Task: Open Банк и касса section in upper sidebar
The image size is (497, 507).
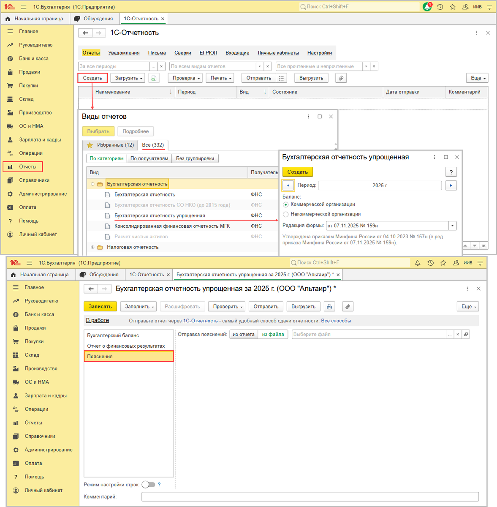Action: [34, 58]
